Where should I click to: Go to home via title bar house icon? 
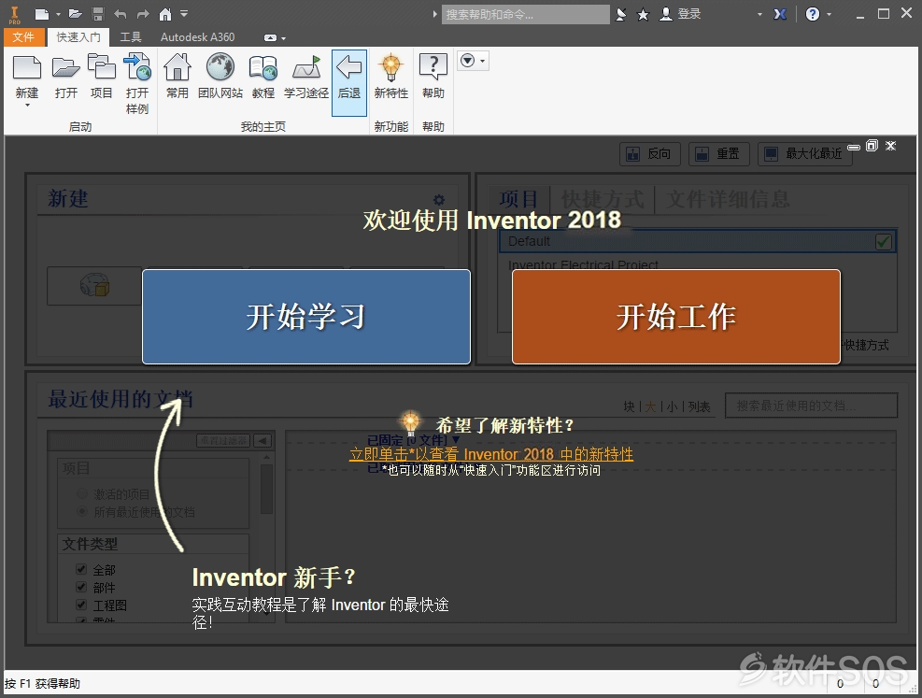click(166, 14)
